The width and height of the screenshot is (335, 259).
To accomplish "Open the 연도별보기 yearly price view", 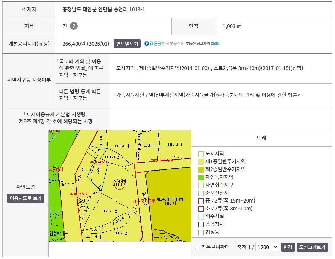I will (127, 44).
